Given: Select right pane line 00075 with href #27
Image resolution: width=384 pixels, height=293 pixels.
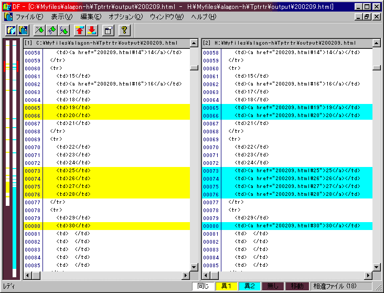Looking at the screenshot, I should pos(287,186).
